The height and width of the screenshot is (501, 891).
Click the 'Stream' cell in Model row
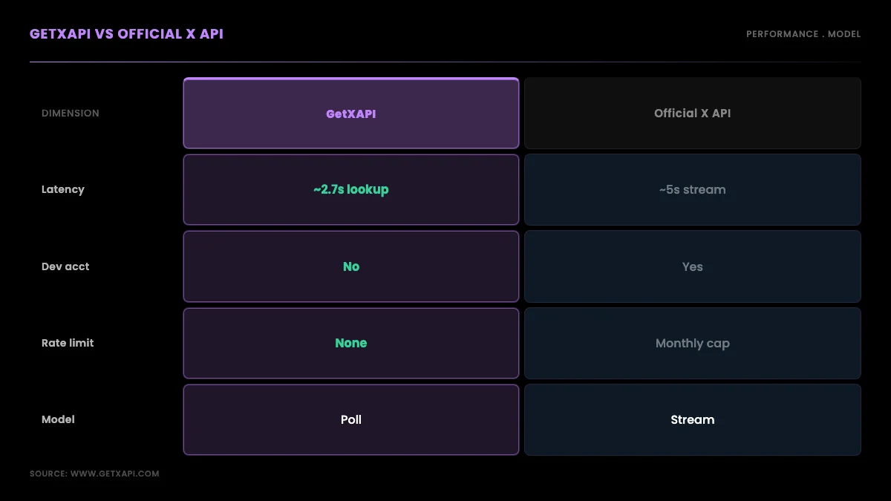[x=693, y=419]
